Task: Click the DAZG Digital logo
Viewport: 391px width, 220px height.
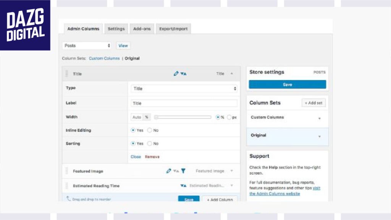Action: point(25,25)
